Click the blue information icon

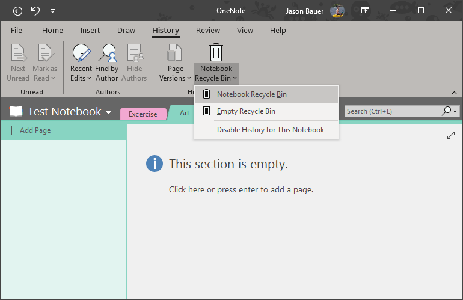click(x=155, y=164)
